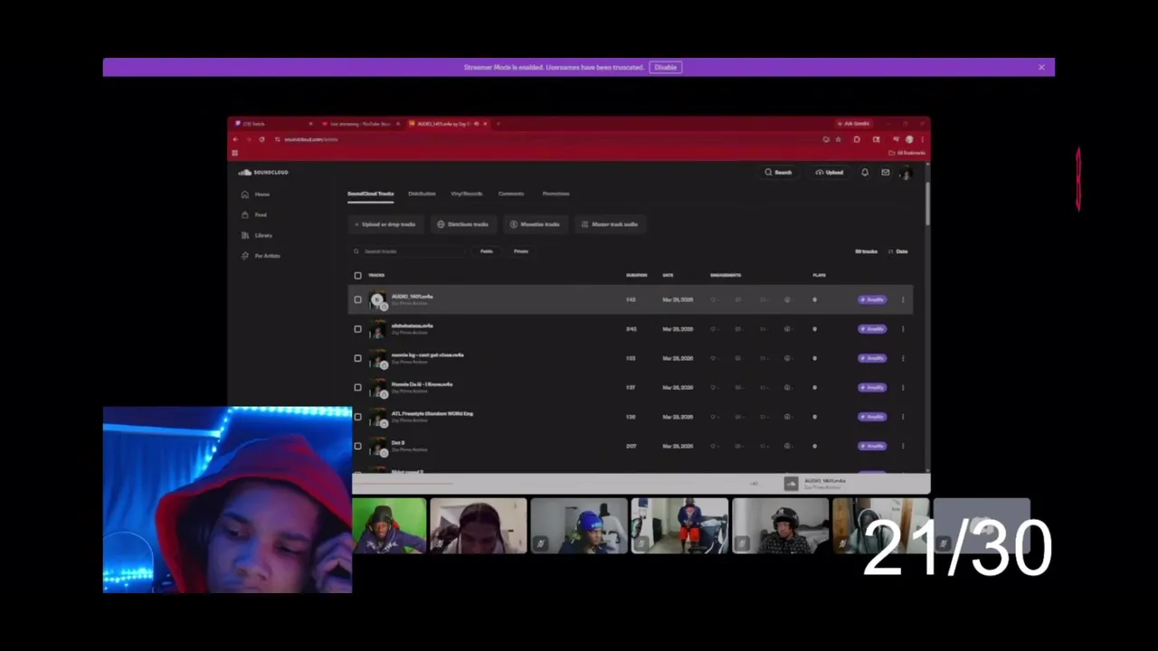Open the Date sort dropdown

(898, 251)
